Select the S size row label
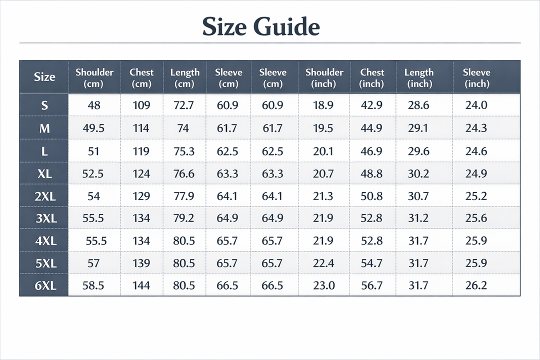This screenshot has height=360, width=540. coord(44,105)
